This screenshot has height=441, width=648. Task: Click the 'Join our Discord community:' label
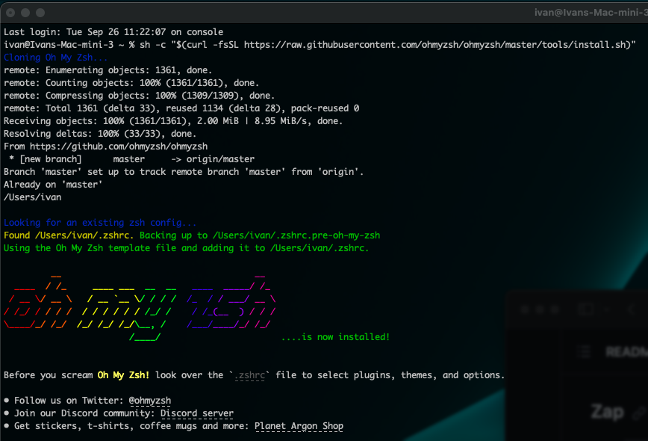[x=84, y=413]
